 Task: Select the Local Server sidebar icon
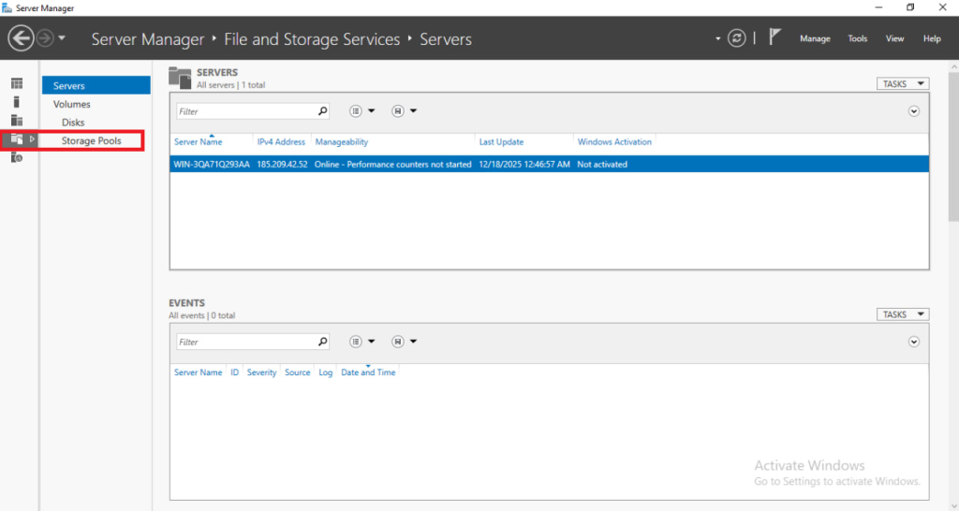(17, 102)
